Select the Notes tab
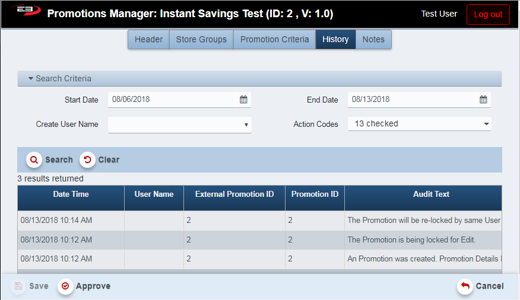Viewport: 520px width, 300px height. click(373, 40)
